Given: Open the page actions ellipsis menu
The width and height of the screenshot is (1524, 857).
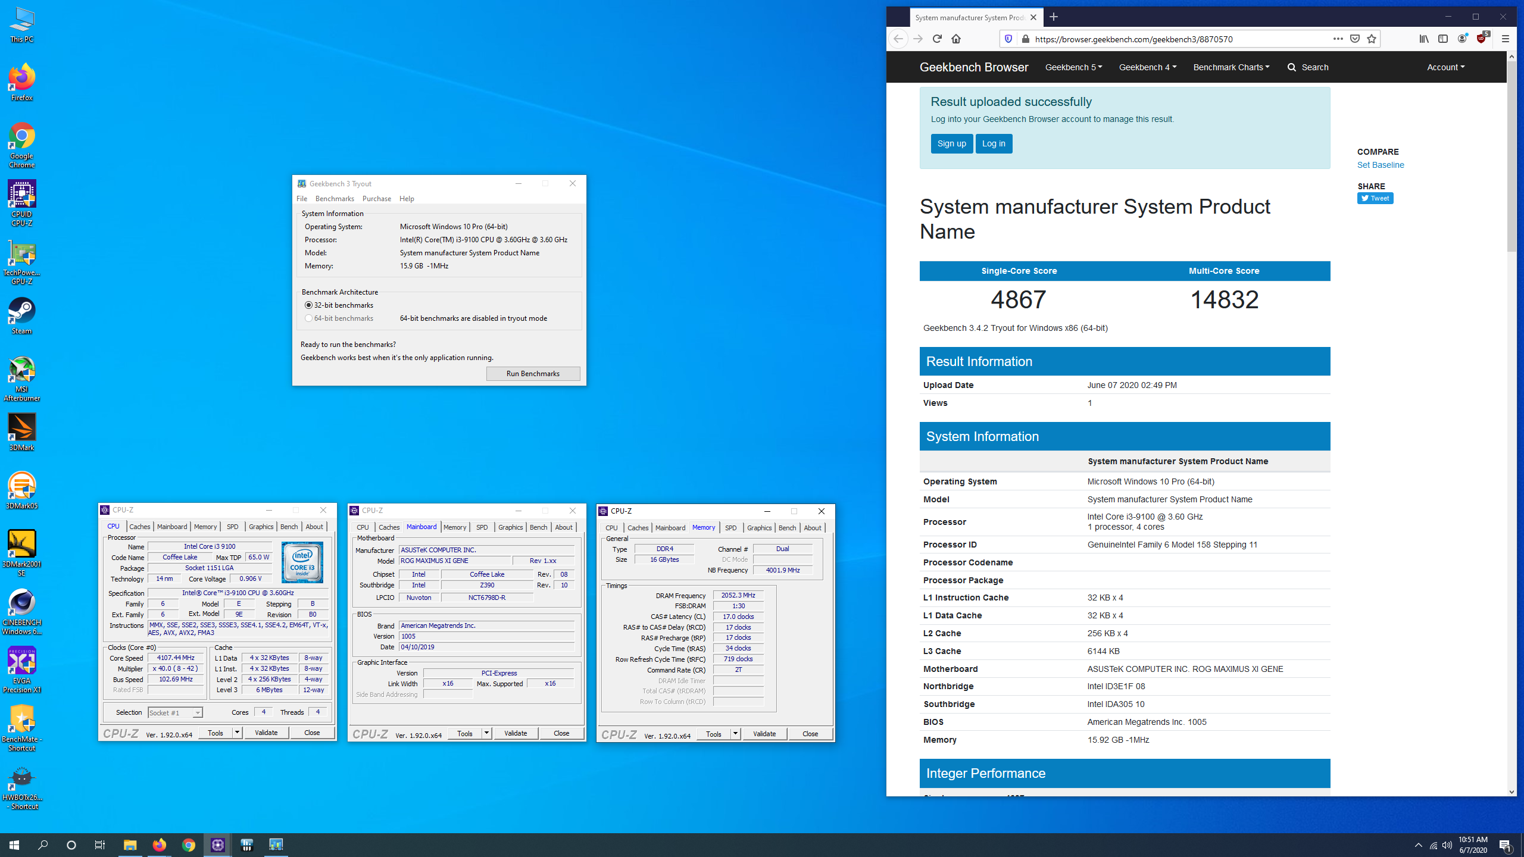Looking at the screenshot, I should (1338, 39).
